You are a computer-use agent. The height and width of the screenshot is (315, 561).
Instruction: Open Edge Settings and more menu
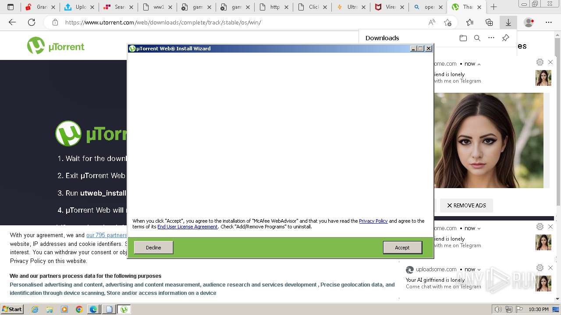coord(549,22)
